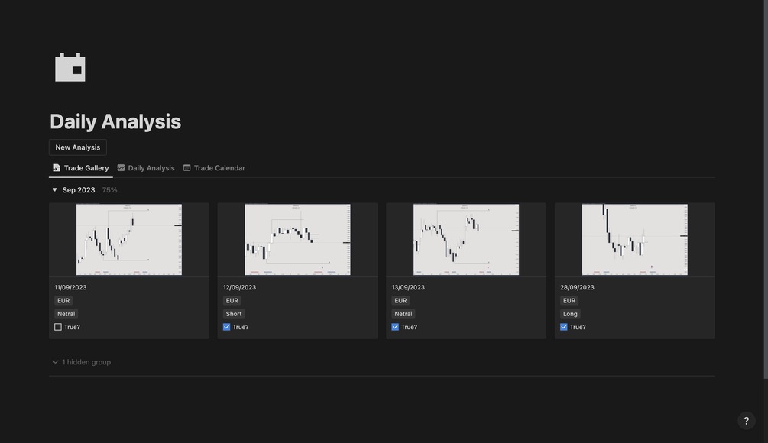This screenshot has width=768, height=443.
Task: Click the Short tag on 12/09/2023 card
Action: click(x=234, y=314)
